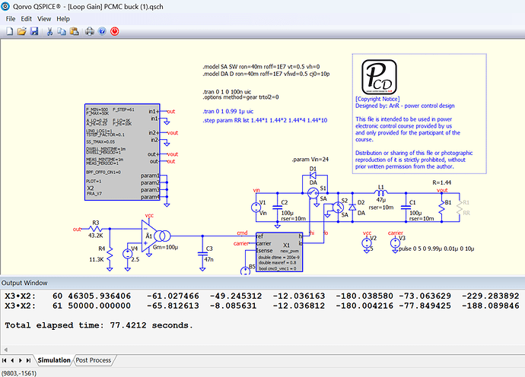Click the New file icon
525x377 pixels.
9,31
